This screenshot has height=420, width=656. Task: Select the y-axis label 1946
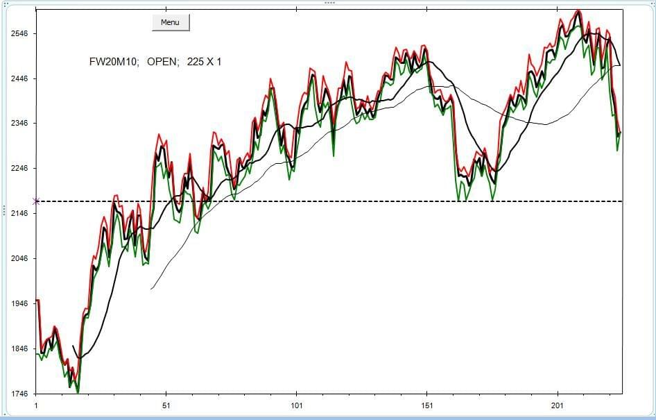click(19, 303)
